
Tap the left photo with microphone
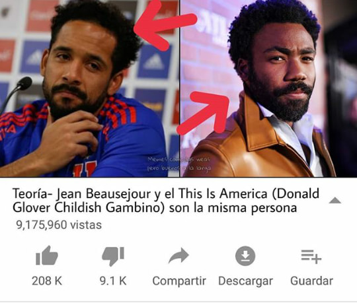click(89, 88)
